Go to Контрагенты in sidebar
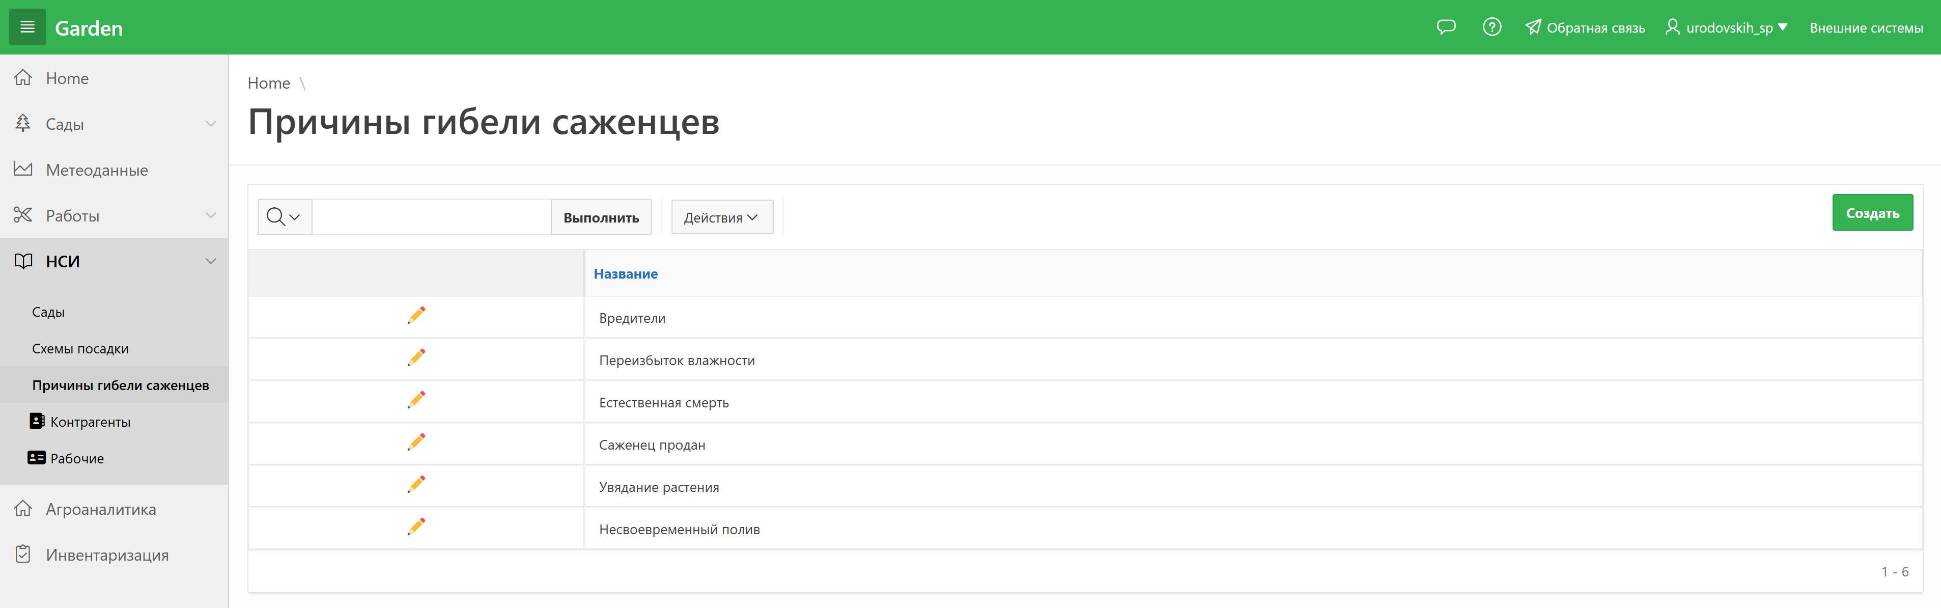This screenshot has width=1941, height=608. click(x=90, y=422)
